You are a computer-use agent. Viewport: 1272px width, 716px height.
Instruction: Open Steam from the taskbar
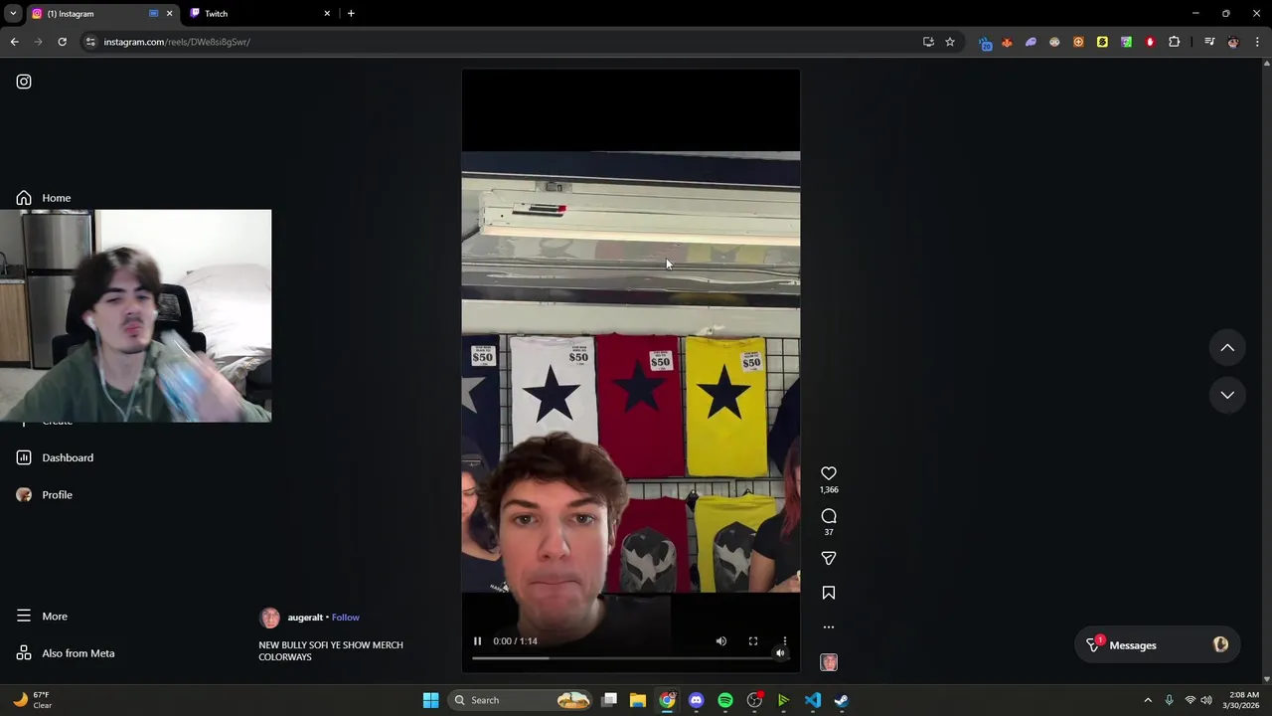[842, 700]
